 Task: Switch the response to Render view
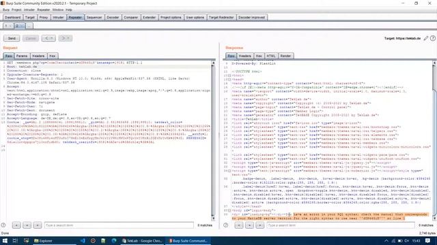tap(285, 56)
